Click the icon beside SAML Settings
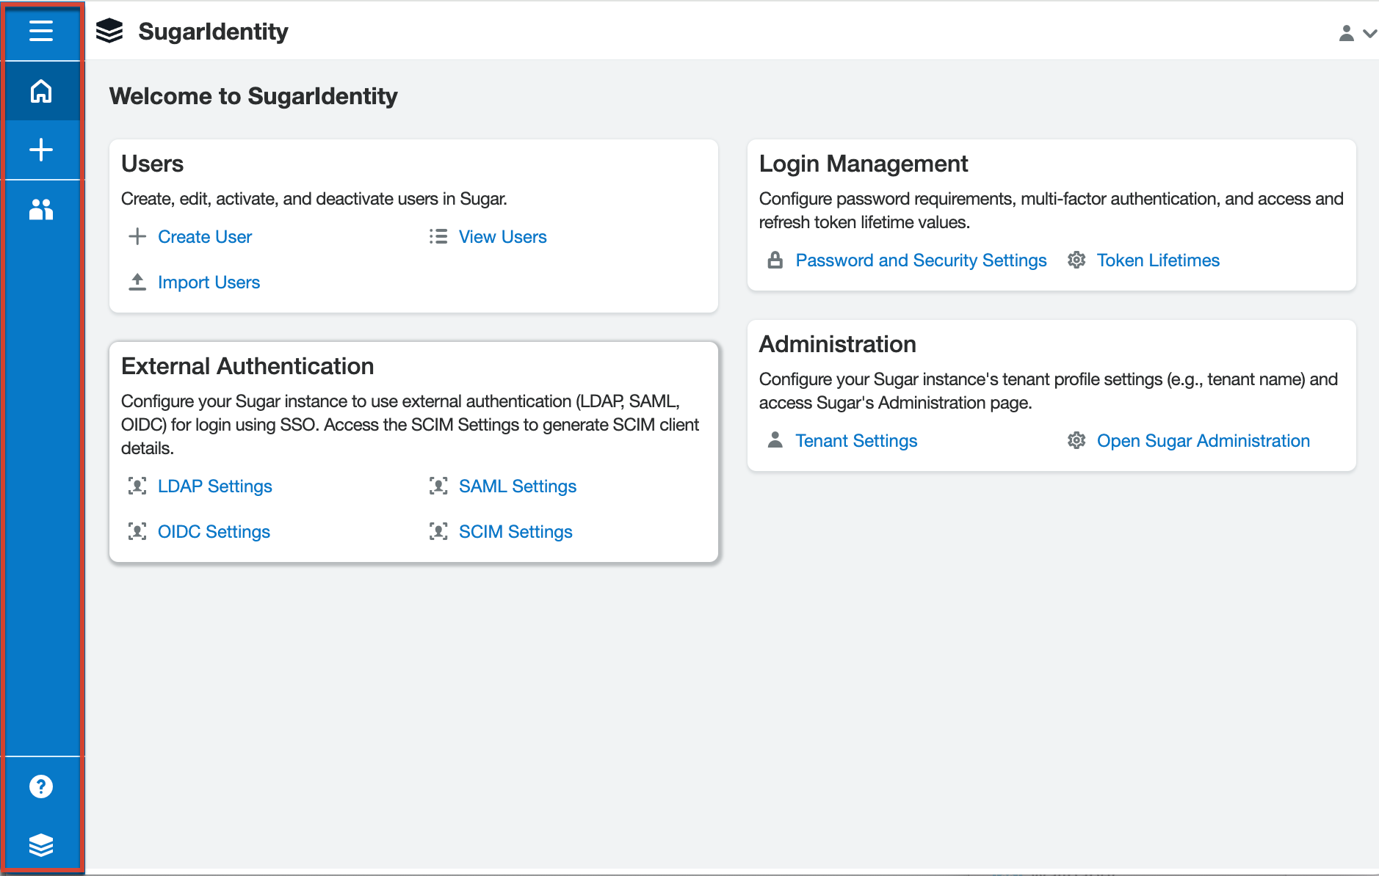 click(438, 486)
